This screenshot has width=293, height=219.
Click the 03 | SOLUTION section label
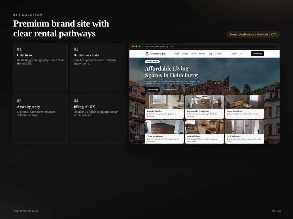[28, 15]
